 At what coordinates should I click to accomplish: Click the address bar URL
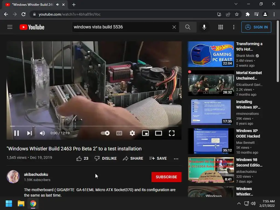(x=70, y=14)
